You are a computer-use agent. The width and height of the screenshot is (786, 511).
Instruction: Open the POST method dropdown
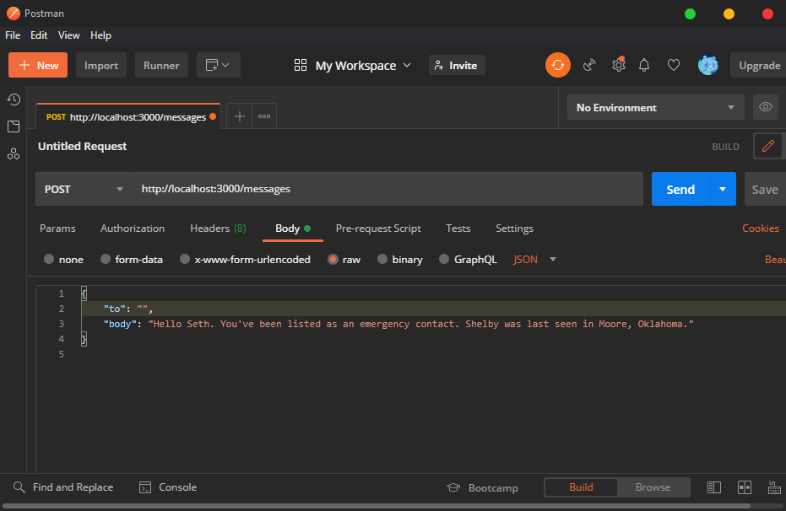84,189
